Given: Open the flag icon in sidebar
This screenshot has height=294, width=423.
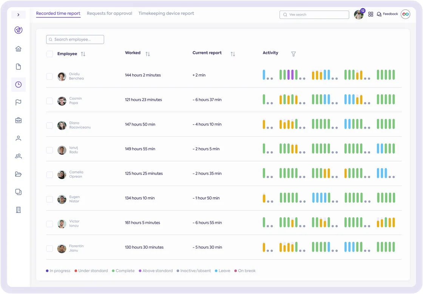Looking at the screenshot, I should coord(19,102).
